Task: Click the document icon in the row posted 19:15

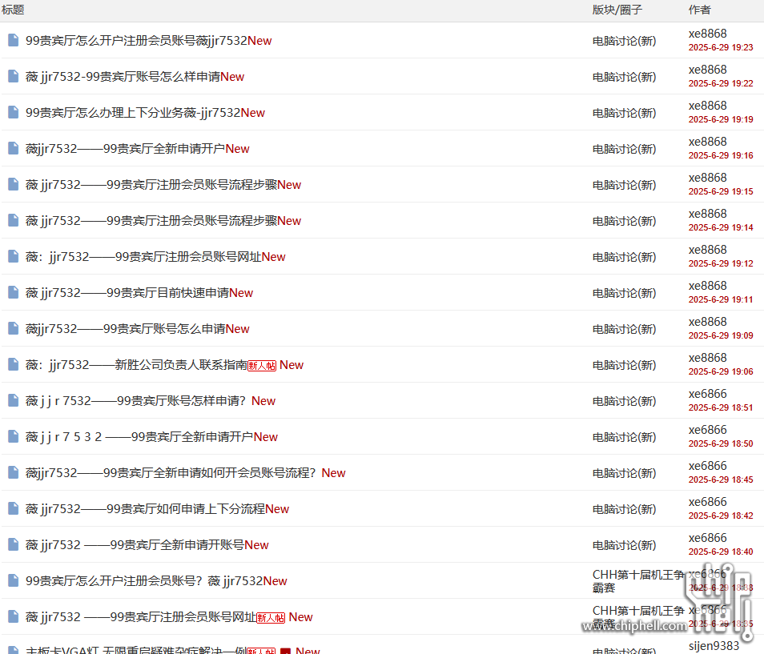Action: click(13, 184)
